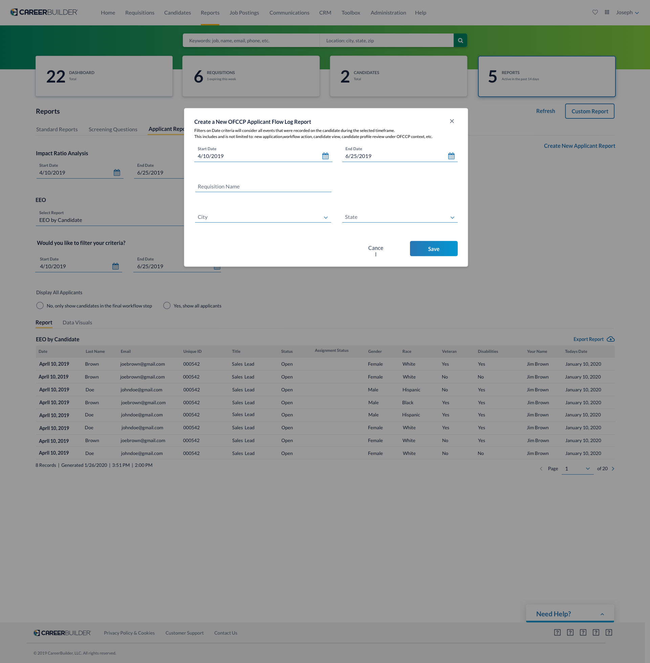Open the modal End Date calendar picker
The height and width of the screenshot is (663, 650).
[451, 156]
